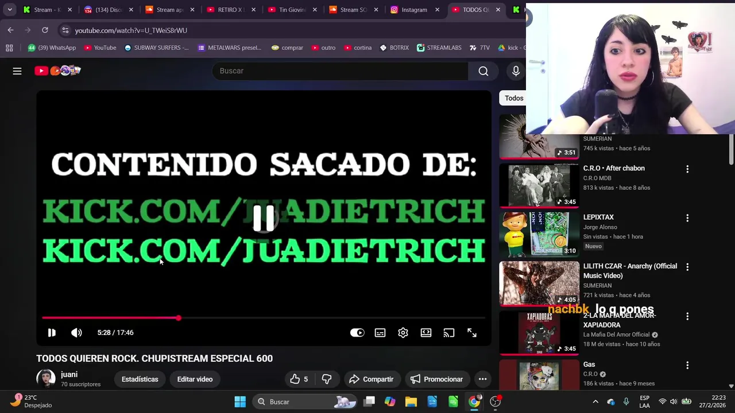Switch the player to theater mode
The height and width of the screenshot is (413, 735).
[x=426, y=333]
